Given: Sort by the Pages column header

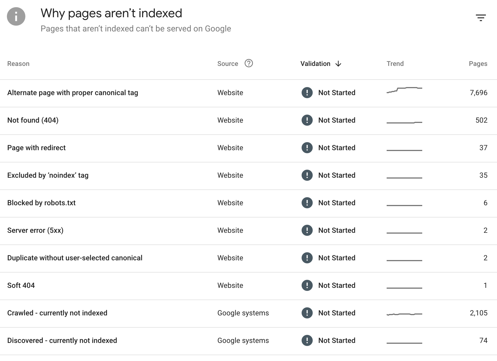Looking at the screenshot, I should [x=478, y=64].
